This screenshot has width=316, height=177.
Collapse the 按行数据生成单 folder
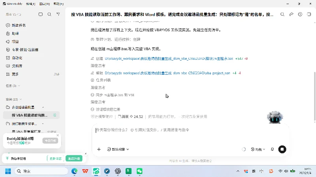43,124
